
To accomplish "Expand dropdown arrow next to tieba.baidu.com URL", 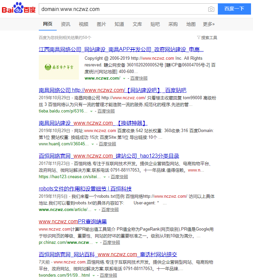I will click(91, 111).
